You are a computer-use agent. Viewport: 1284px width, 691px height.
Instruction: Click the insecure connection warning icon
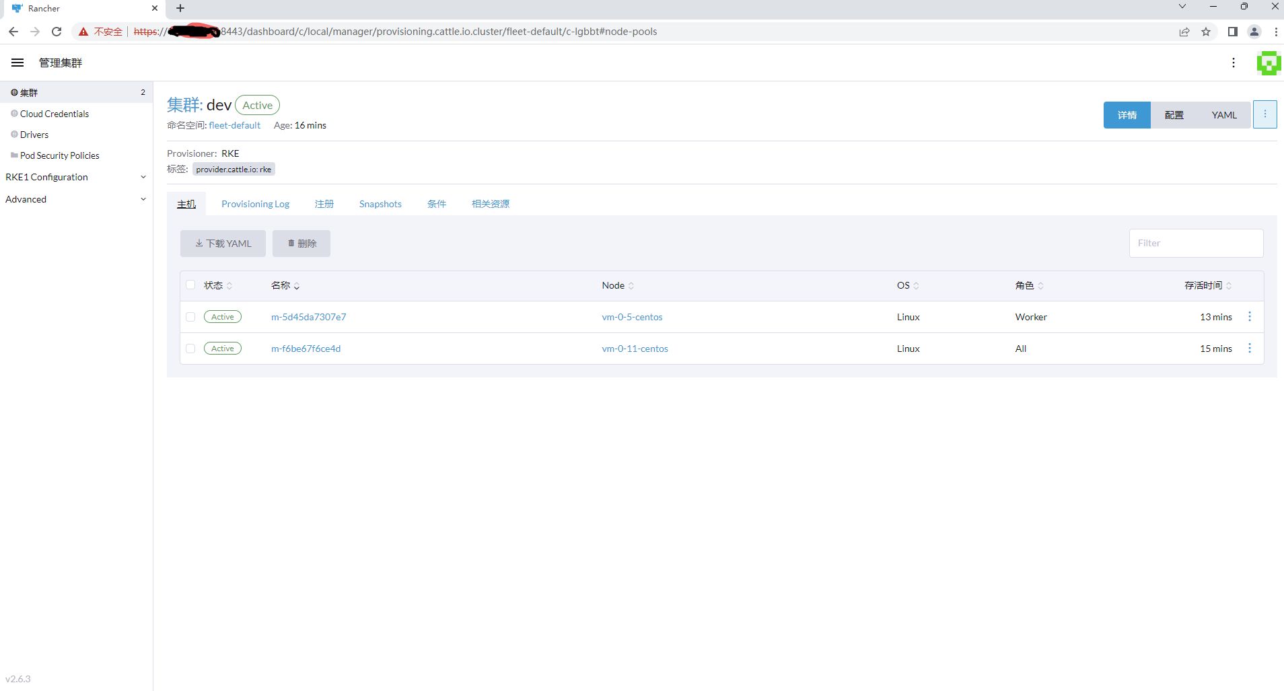pos(83,32)
